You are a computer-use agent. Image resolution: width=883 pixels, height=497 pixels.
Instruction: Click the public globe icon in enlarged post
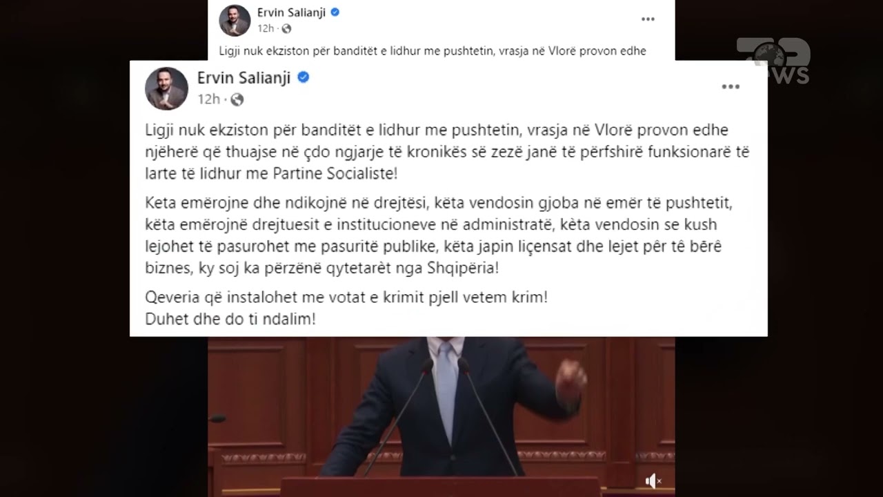237,99
